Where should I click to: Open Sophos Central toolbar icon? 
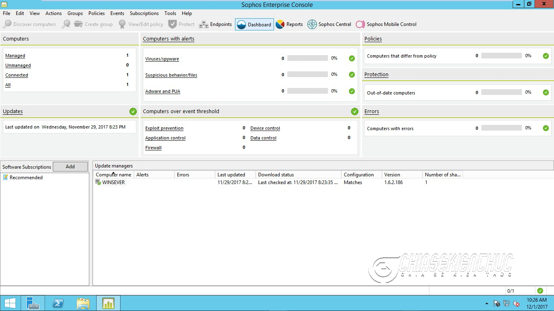[312, 24]
